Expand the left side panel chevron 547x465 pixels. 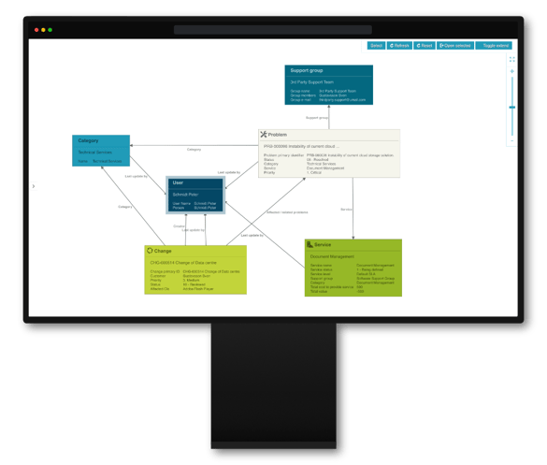pyautogui.click(x=34, y=186)
